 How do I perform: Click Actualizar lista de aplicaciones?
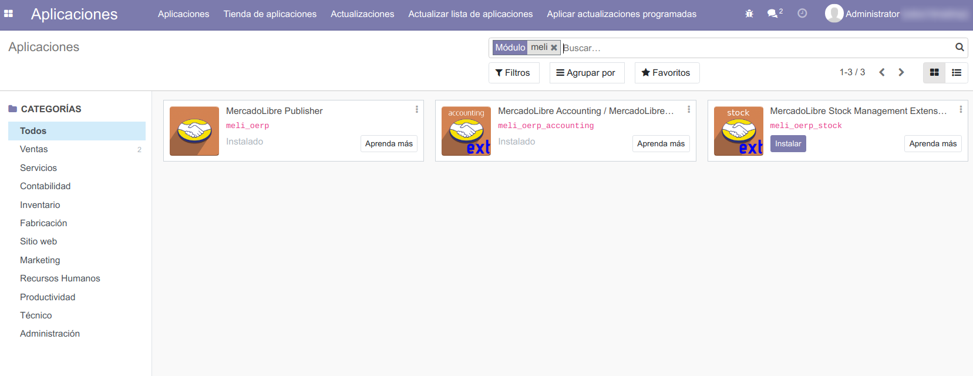pos(471,14)
